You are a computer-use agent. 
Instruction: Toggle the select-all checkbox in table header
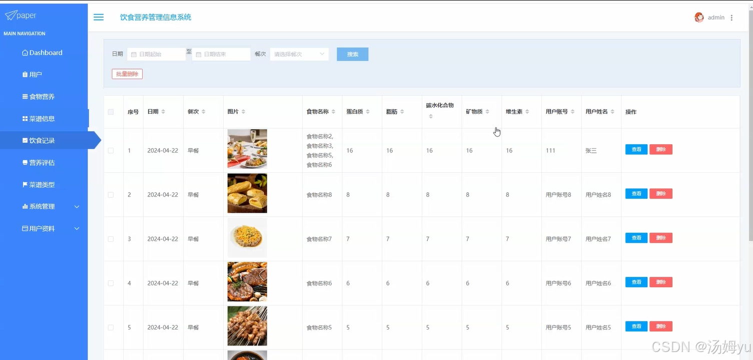click(111, 112)
